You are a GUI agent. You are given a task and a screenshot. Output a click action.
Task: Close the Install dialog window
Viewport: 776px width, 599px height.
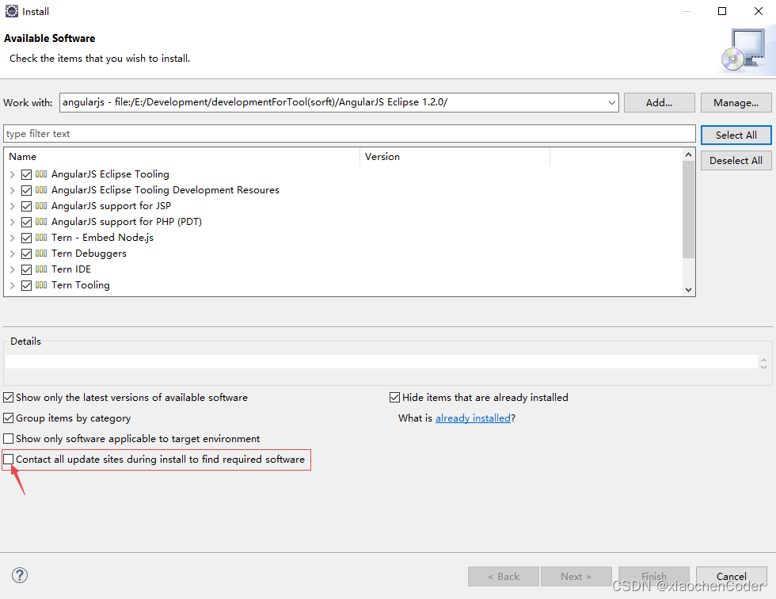759,11
